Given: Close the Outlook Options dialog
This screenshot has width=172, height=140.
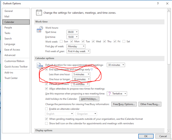Looking at the screenshot, I should [167, 4].
